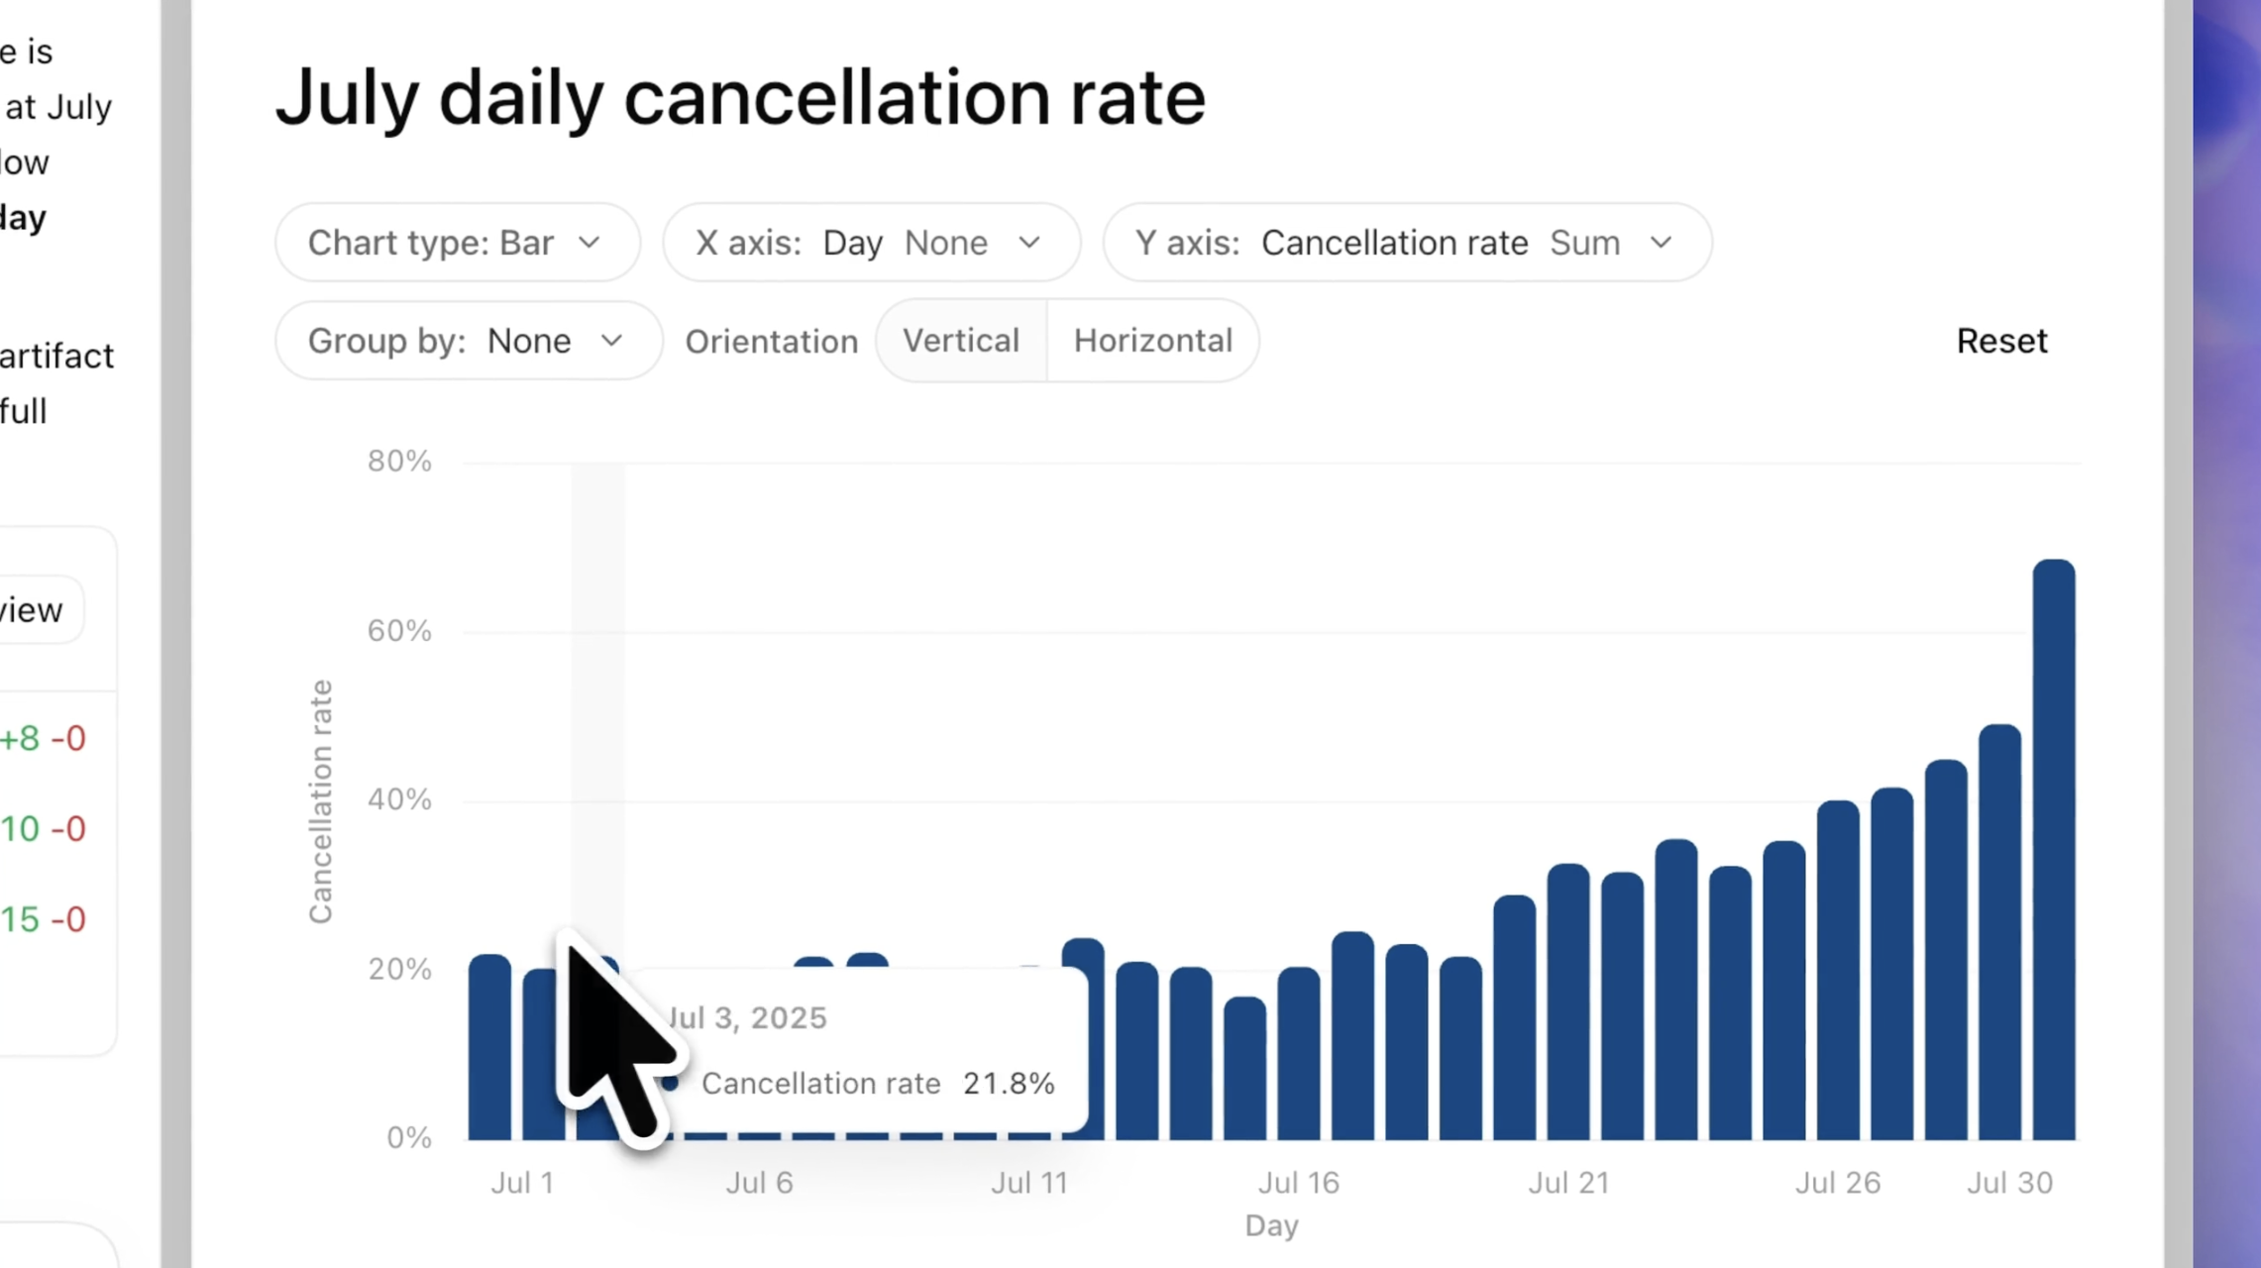Screen dimensions: 2261x1268
Task: Click the chevron icon beside Chart type Bar
Action: [x=590, y=243]
